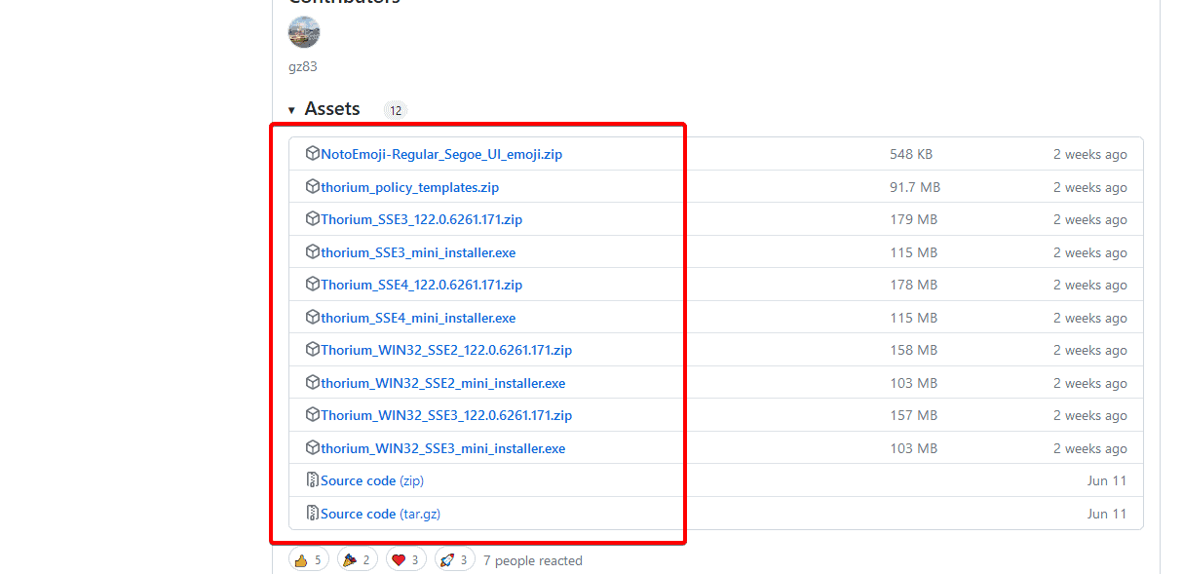1183x574 pixels.
Task: Click the 548 KB file size
Action: [x=911, y=154]
